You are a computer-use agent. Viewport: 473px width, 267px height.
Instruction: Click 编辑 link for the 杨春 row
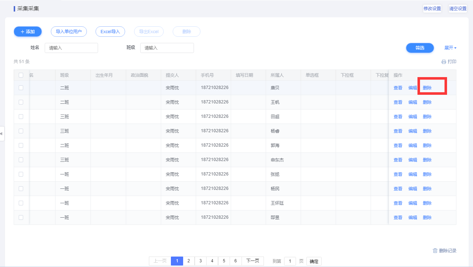(412, 131)
